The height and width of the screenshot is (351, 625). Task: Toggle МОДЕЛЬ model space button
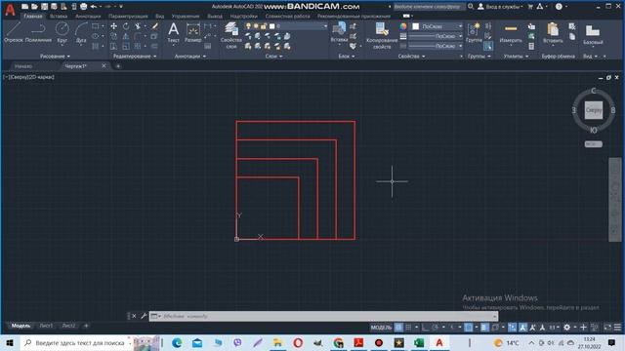click(382, 328)
